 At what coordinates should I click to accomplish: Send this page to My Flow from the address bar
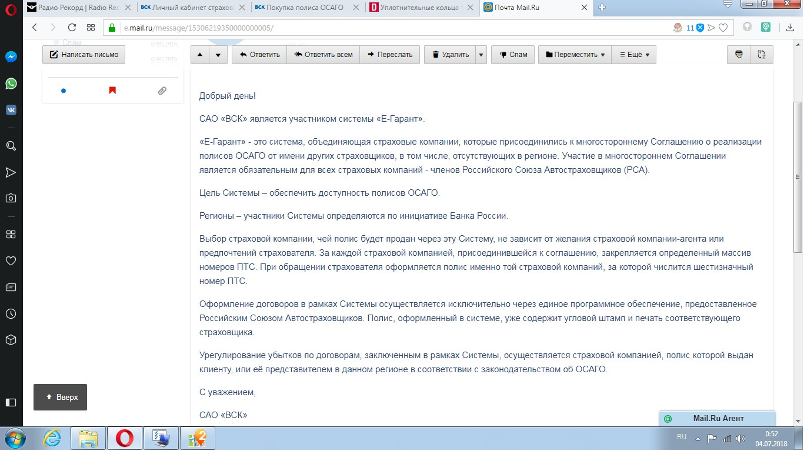coord(712,28)
